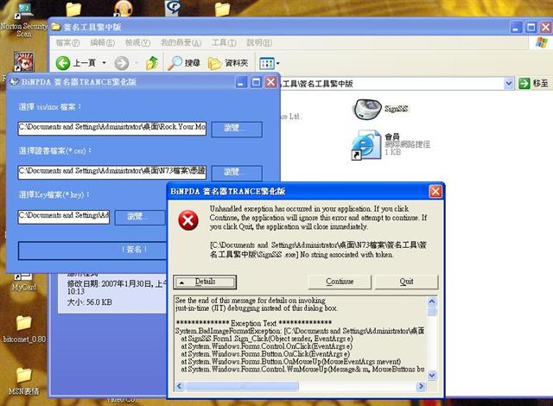553x406 pixels.
Task: Click the Back arrow in Explorer toolbar
Action: tap(63, 63)
